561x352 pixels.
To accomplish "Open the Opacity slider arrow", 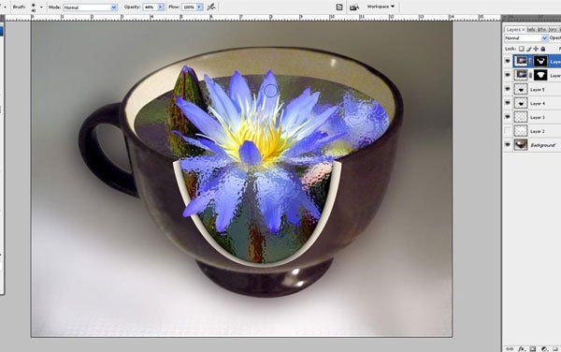I will coord(160,7).
